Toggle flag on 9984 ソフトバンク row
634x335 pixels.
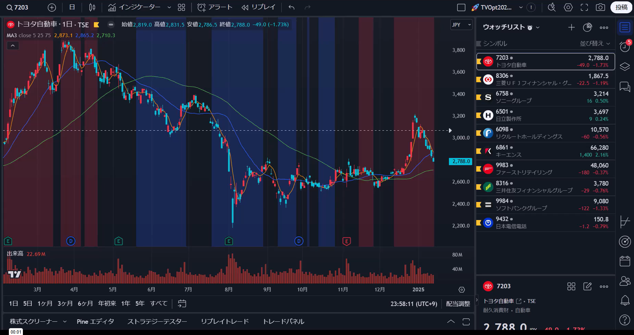(x=479, y=205)
